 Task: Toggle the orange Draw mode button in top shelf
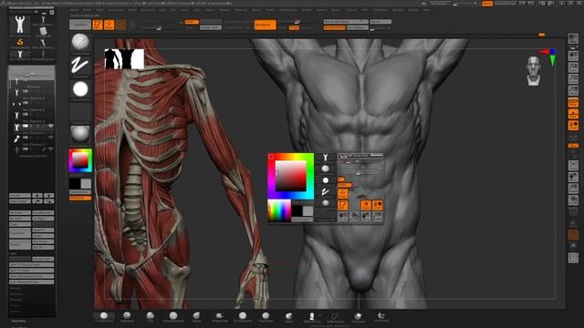109,25
